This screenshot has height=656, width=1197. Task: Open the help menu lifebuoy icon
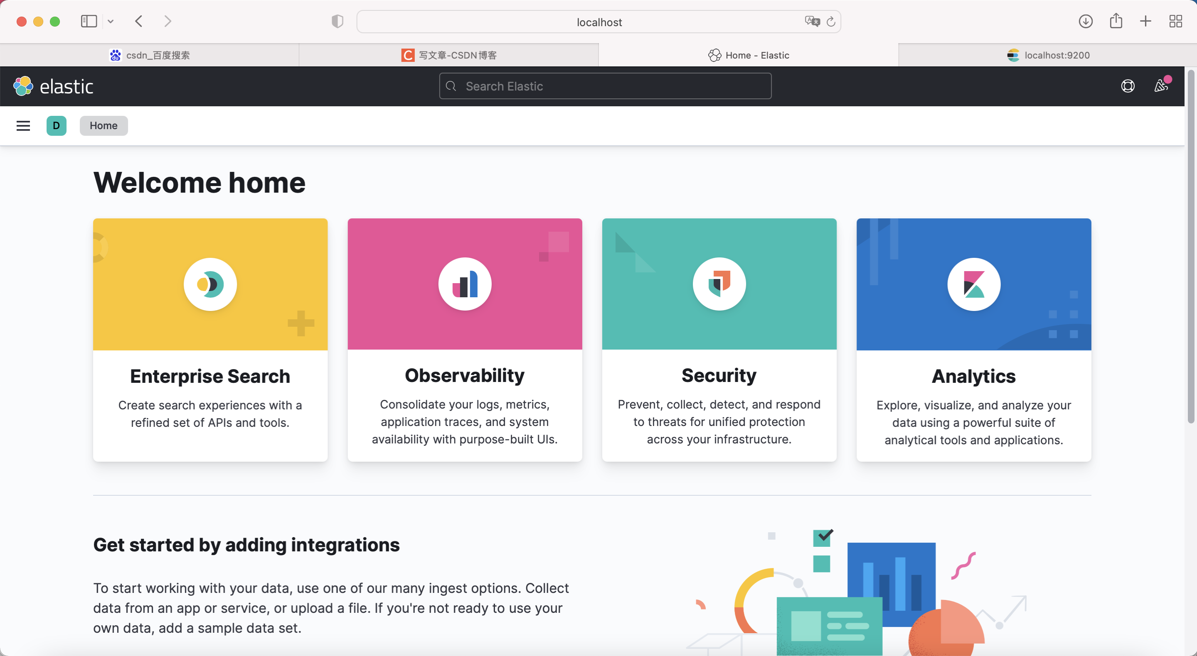(1128, 86)
